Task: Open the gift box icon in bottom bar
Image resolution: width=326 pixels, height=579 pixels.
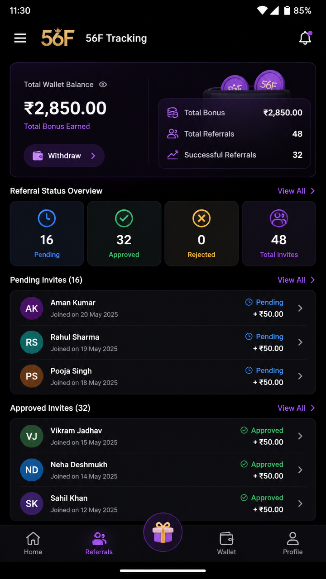Action: 163,533
